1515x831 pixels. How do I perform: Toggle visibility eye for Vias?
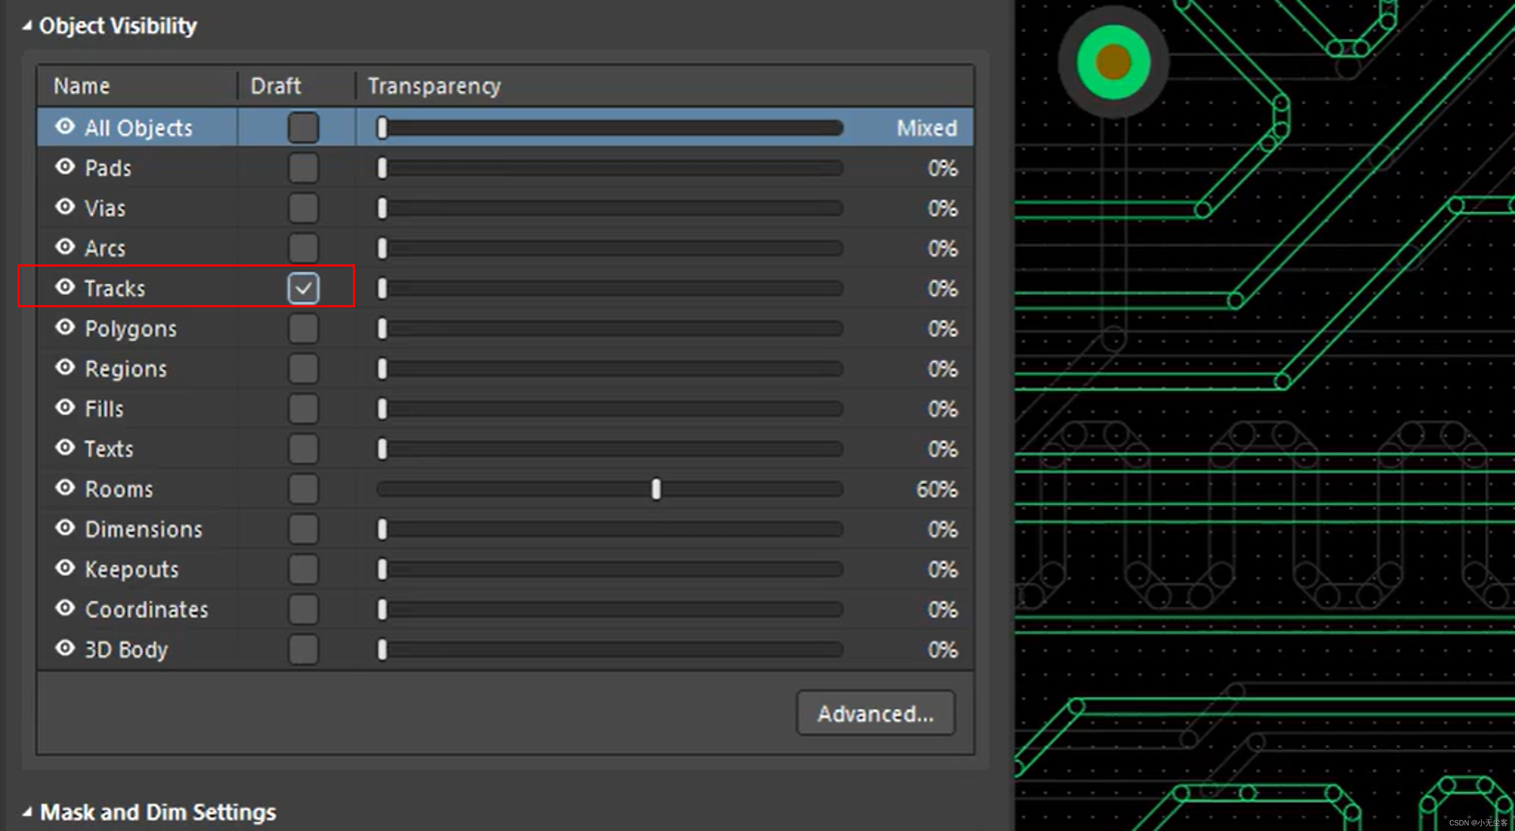tap(65, 207)
